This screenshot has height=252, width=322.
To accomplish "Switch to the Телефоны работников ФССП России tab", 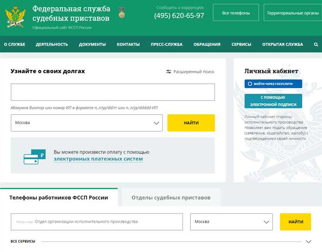I will [59, 197].
